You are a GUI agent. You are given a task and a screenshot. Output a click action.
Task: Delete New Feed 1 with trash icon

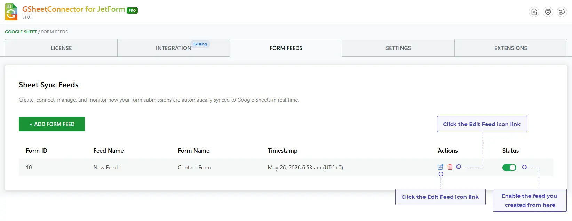(450, 167)
